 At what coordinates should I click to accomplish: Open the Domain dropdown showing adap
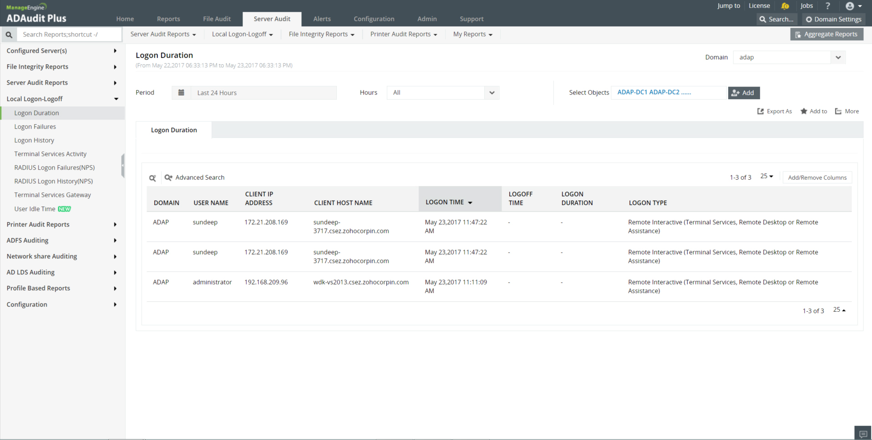click(789, 57)
